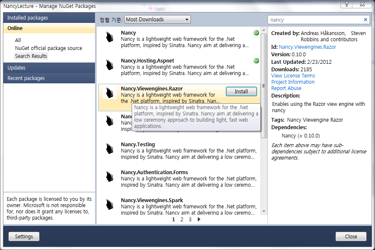Select NuGet official package source
375x250 pixels.
[49, 48]
